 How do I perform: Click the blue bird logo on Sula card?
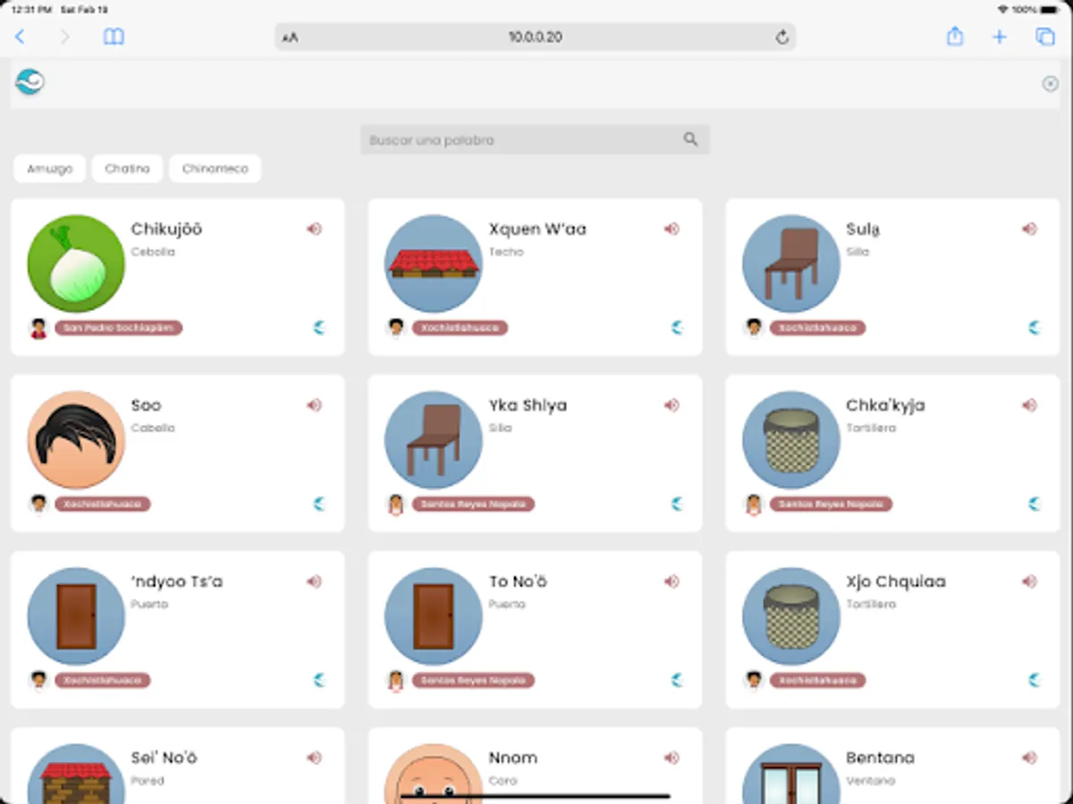coord(1035,328)
